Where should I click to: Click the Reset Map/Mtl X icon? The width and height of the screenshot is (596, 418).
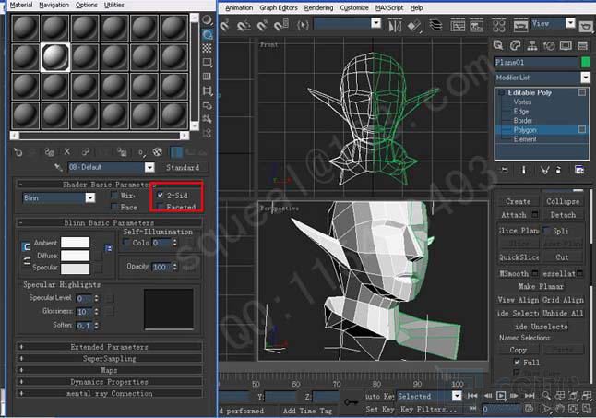(x=67, y=152)
